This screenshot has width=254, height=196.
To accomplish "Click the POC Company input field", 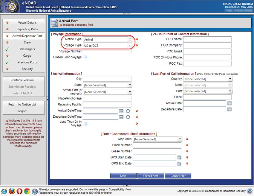I will coord(207,45).
